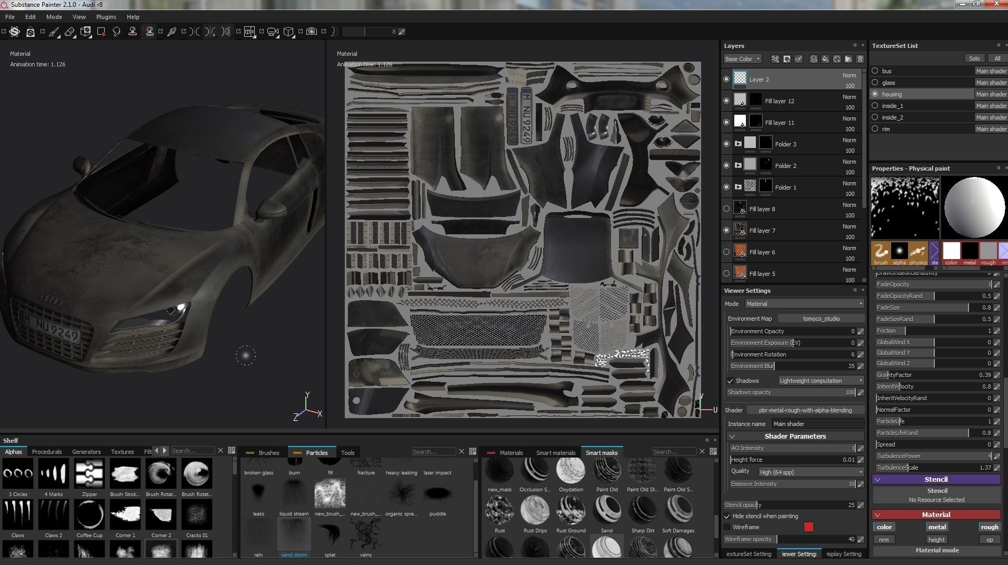Hide Layer 2 visibility
This screenshot has height=565, width=1008.
pyautogui.click(x=726, y=79)
